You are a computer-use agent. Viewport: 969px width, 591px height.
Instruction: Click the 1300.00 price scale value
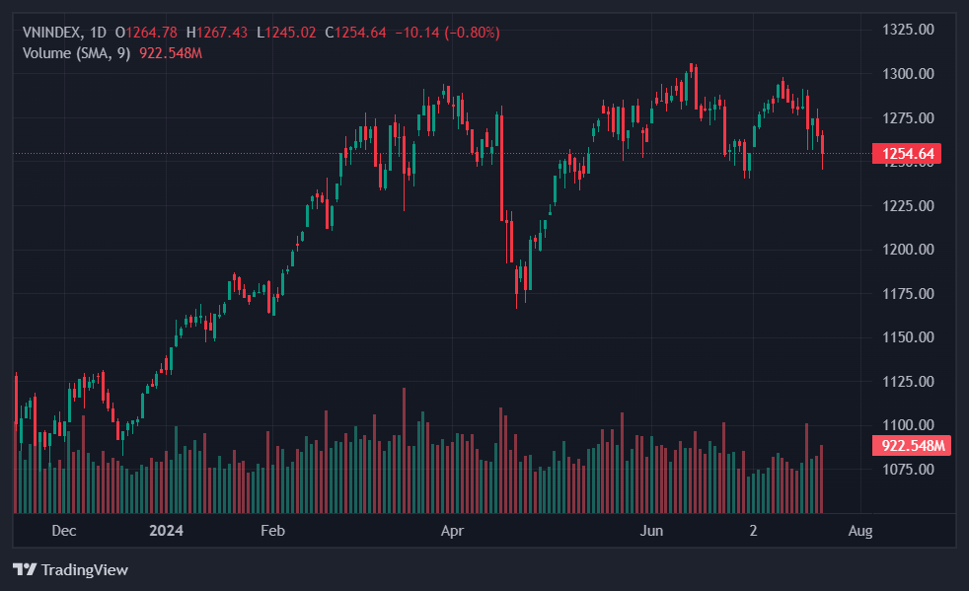coord(907,74)
